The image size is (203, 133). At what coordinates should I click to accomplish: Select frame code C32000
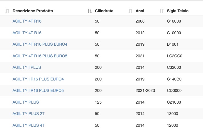(x=174, y=67)
